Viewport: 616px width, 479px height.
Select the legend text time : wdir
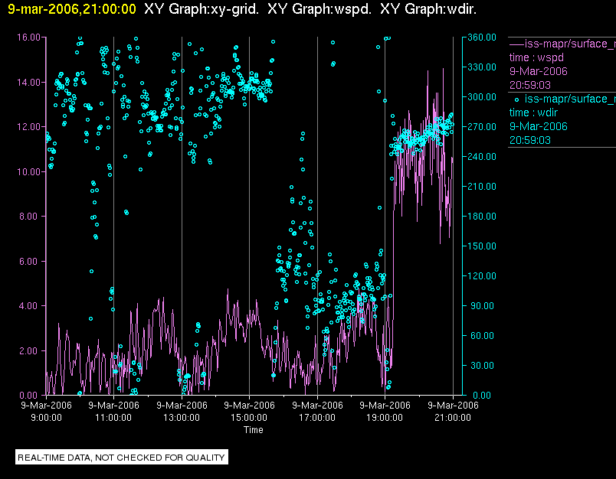pyautogui.click(x=533, y=112)
